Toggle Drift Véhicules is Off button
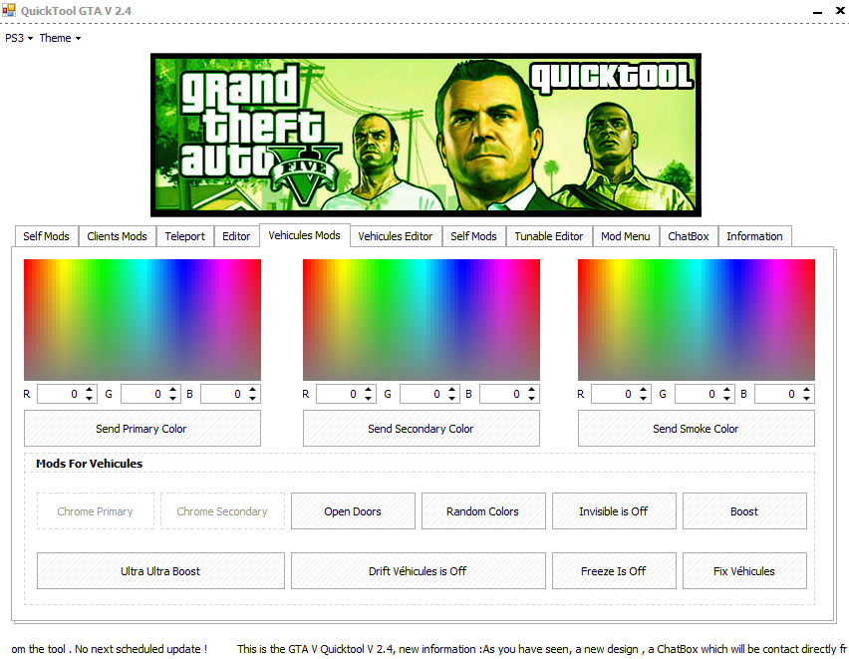This screenshot has width=849, height=659. pyautogui.click(x=418, y=570)
